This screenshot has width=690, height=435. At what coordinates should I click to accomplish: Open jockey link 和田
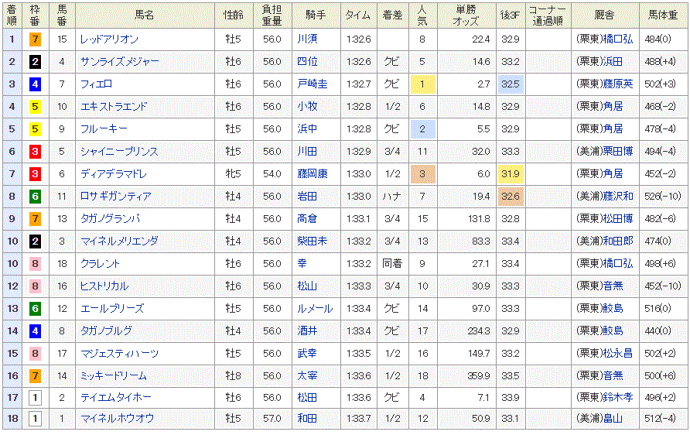tap(307, 419)
